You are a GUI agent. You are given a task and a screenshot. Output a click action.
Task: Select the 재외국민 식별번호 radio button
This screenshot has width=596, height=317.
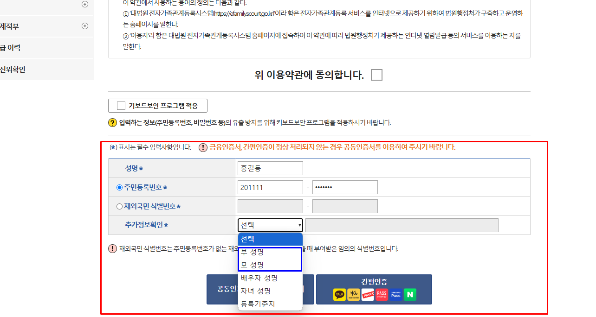tap(120, 206)
